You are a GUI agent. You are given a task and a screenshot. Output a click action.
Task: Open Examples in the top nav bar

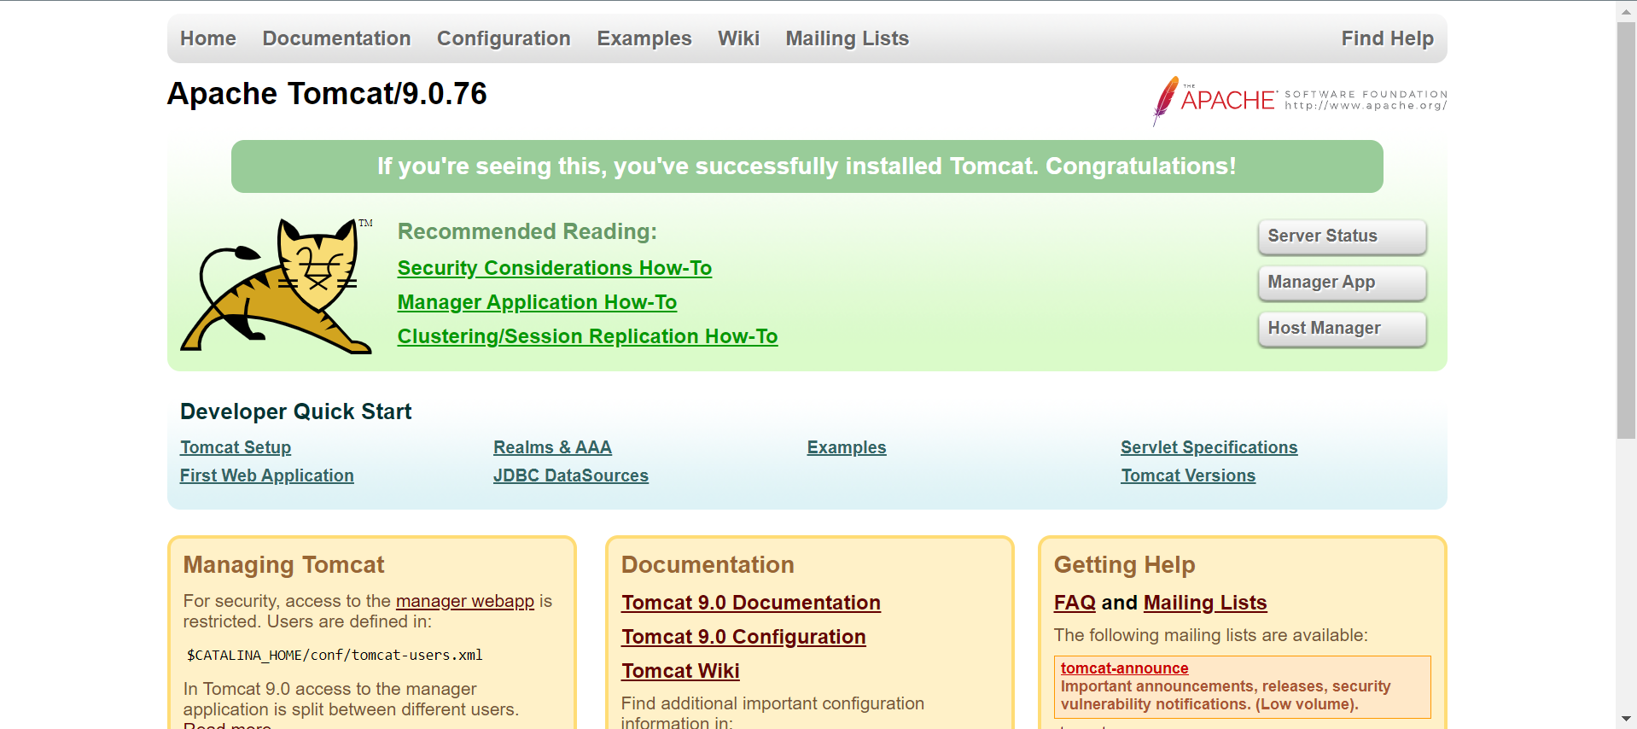point(644,38)
